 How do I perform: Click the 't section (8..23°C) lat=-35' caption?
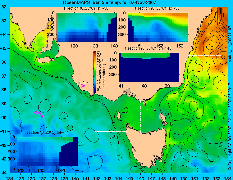(157, 8)
